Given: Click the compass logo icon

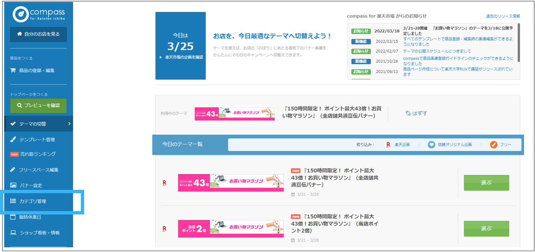Looking at the screenshot, I should 20,14.
